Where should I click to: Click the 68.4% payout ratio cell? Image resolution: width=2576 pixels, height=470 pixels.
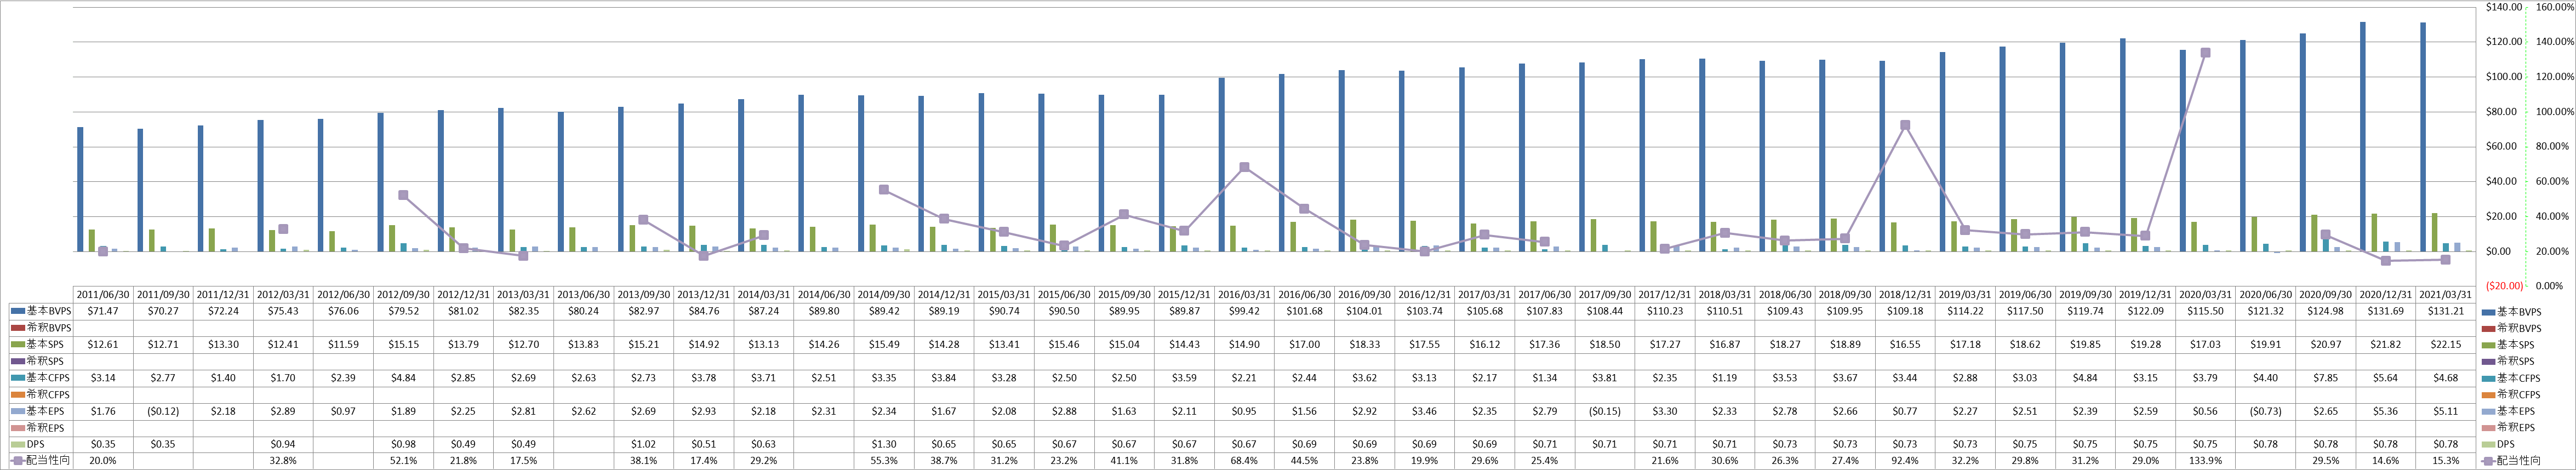[1244, 461]
